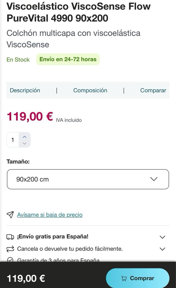Click the returns arrows icon

pos(10,249)
